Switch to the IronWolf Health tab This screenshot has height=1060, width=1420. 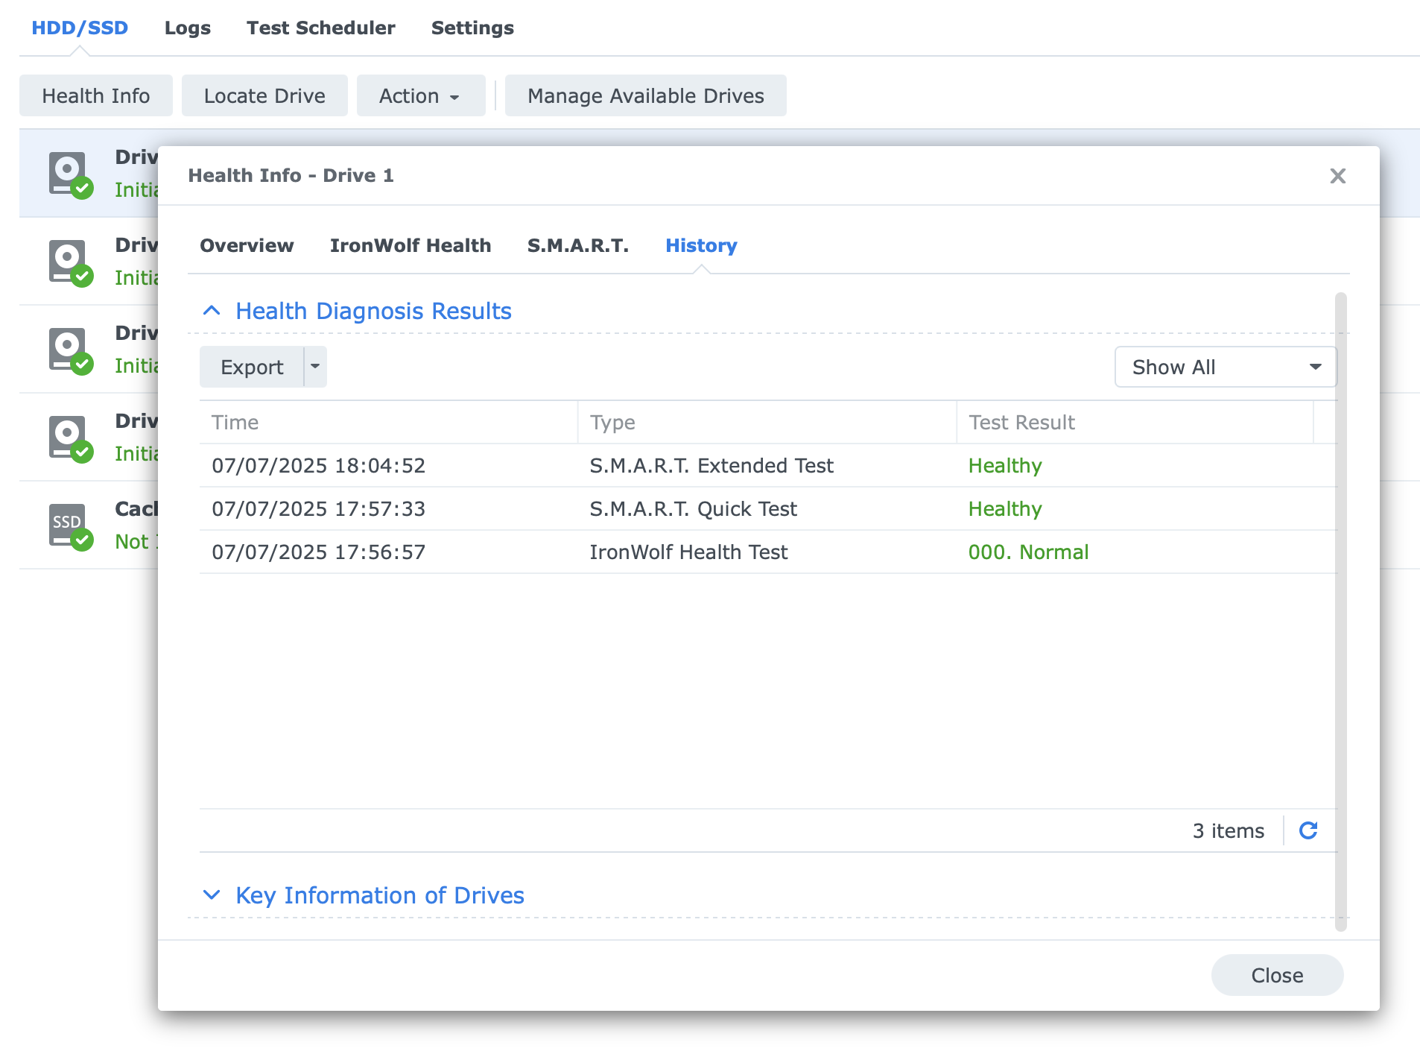411,245
